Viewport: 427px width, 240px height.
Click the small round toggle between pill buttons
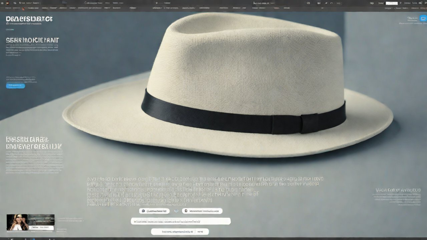[x=176, y=211]
